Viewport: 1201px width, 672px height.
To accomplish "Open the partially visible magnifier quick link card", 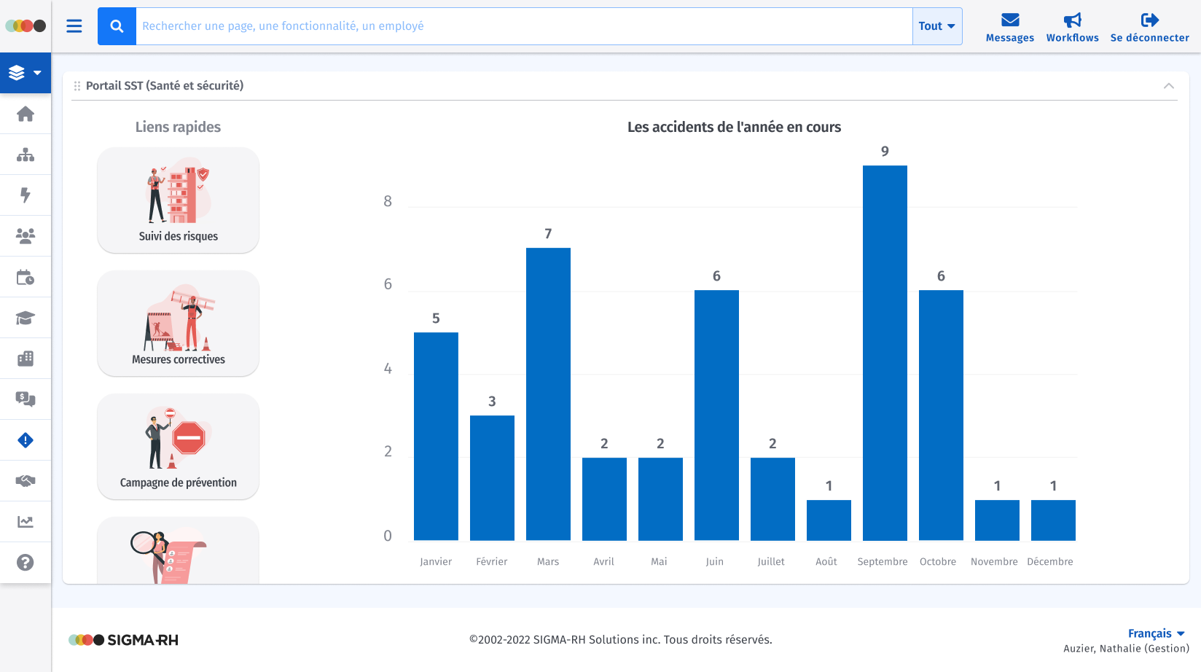I will [178, 551].
